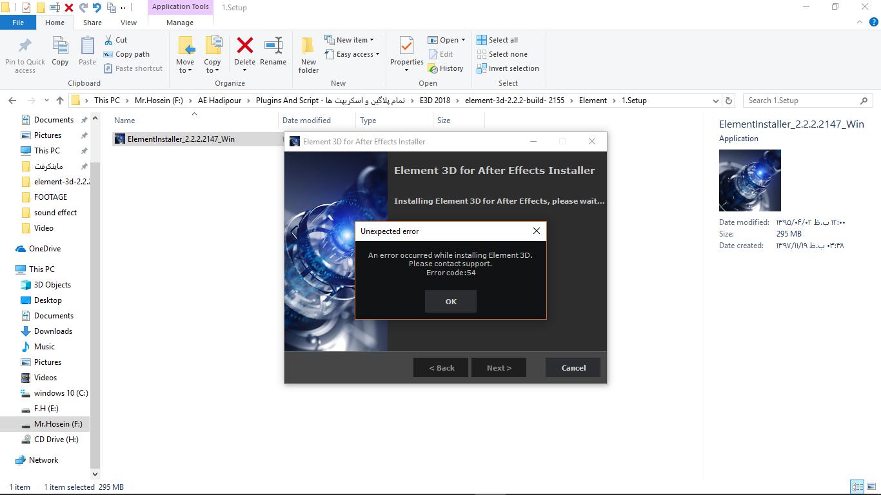881x495 pixels.
Task: Click History in the ribbon
Action: point(445,68)
